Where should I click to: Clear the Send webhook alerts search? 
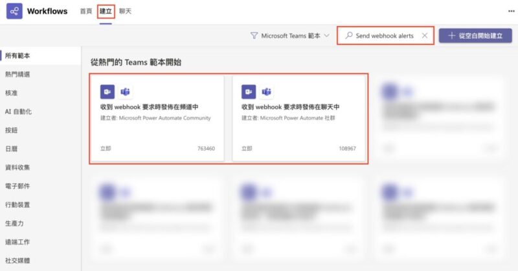point(425,35)
